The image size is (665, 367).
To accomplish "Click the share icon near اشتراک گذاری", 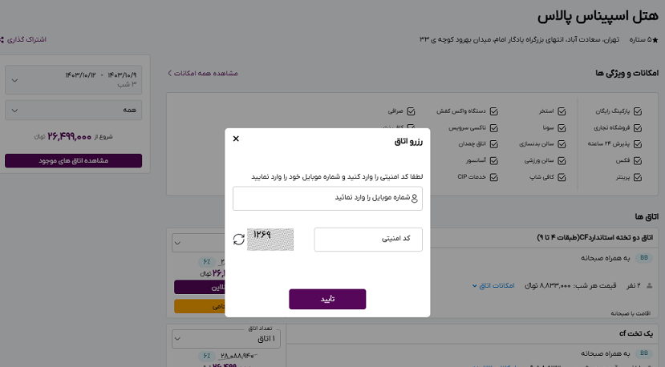I will coord(2,38).
